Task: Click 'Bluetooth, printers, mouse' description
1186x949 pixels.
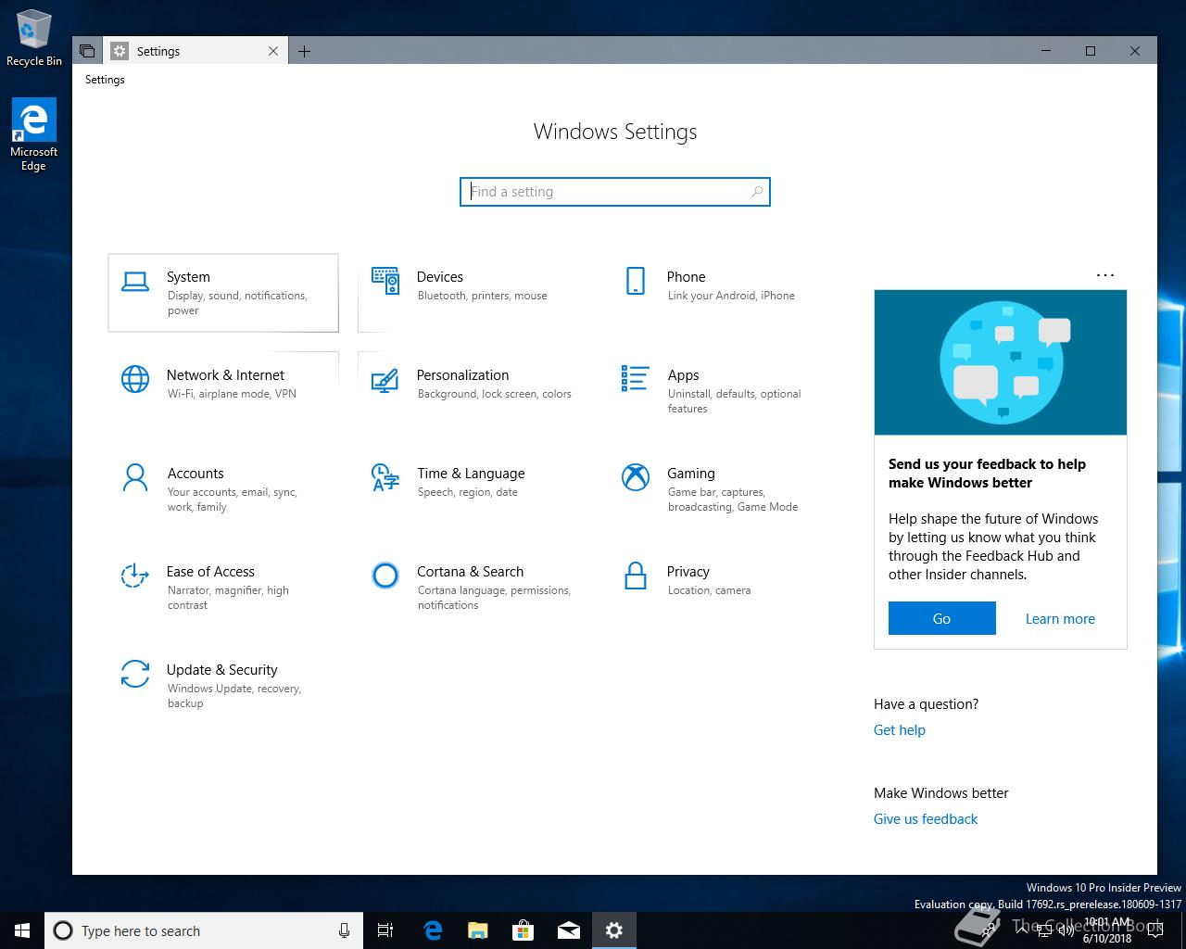Action: [x=483, y=296]
